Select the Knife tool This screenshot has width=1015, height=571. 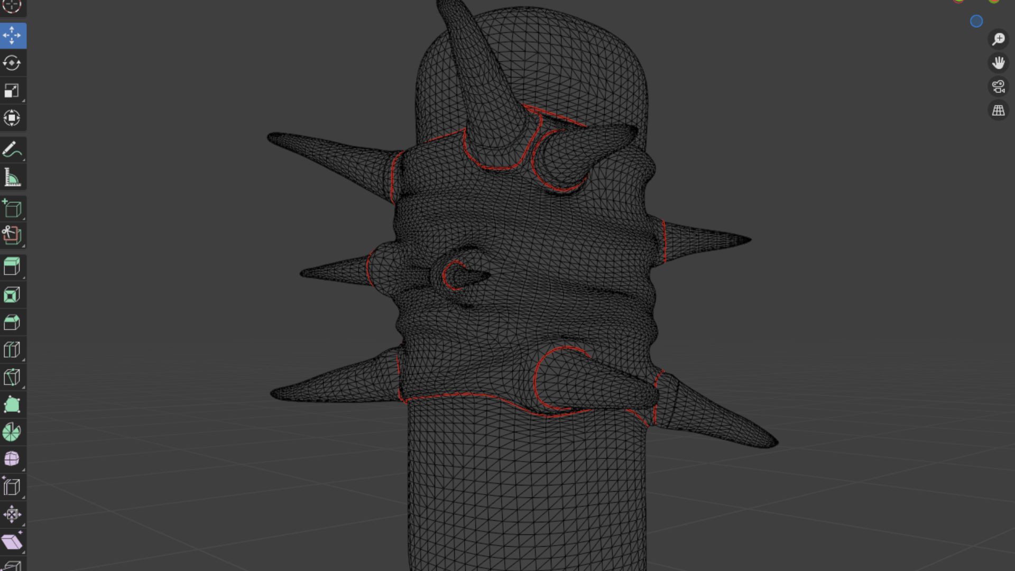[12, 377]
